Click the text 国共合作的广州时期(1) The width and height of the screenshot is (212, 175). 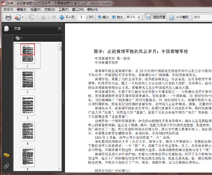(112, 170)
